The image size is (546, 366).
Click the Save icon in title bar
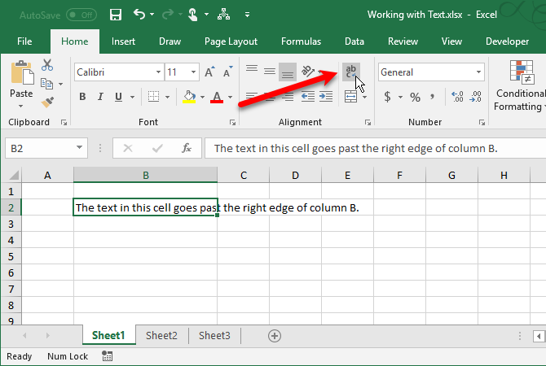pyautogui.click(x=115, y=15)
